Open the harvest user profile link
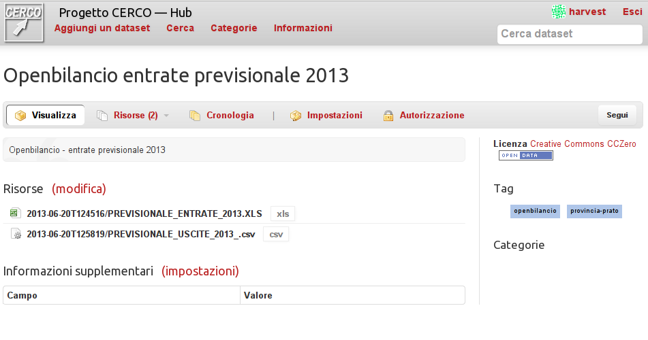 pos(587,12)
